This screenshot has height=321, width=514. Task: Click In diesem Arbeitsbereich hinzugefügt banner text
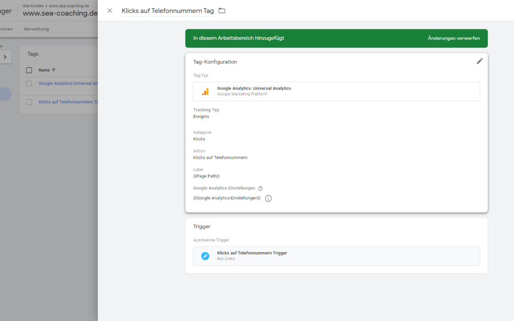click(238, 38)
